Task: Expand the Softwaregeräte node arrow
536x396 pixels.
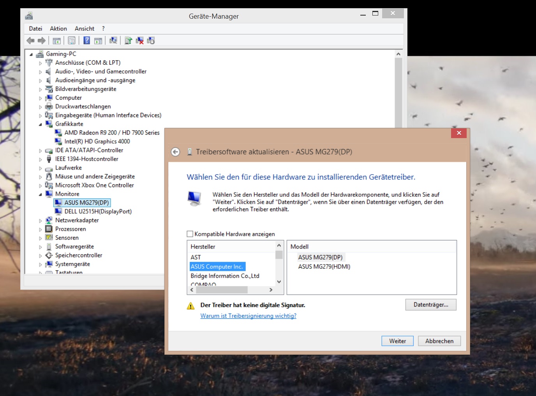Action: 40,247
